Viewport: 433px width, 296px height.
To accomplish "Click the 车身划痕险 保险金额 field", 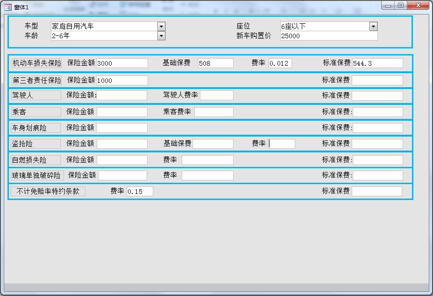I will tap(122, 128).
